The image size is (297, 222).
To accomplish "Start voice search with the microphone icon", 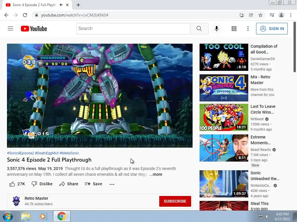I will pos(216,29).
